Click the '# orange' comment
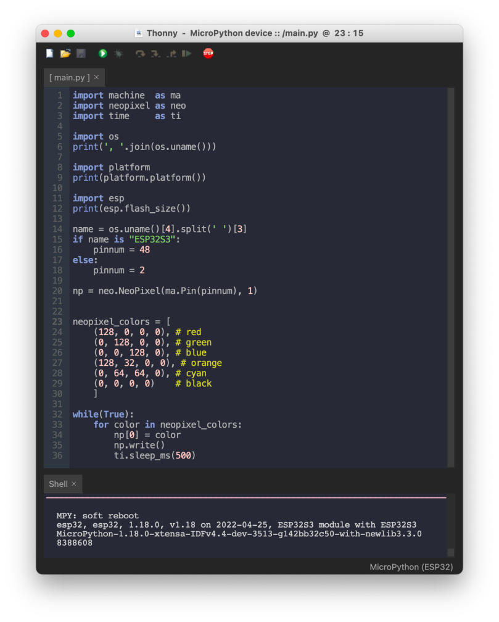 click(x=201, y=363)
